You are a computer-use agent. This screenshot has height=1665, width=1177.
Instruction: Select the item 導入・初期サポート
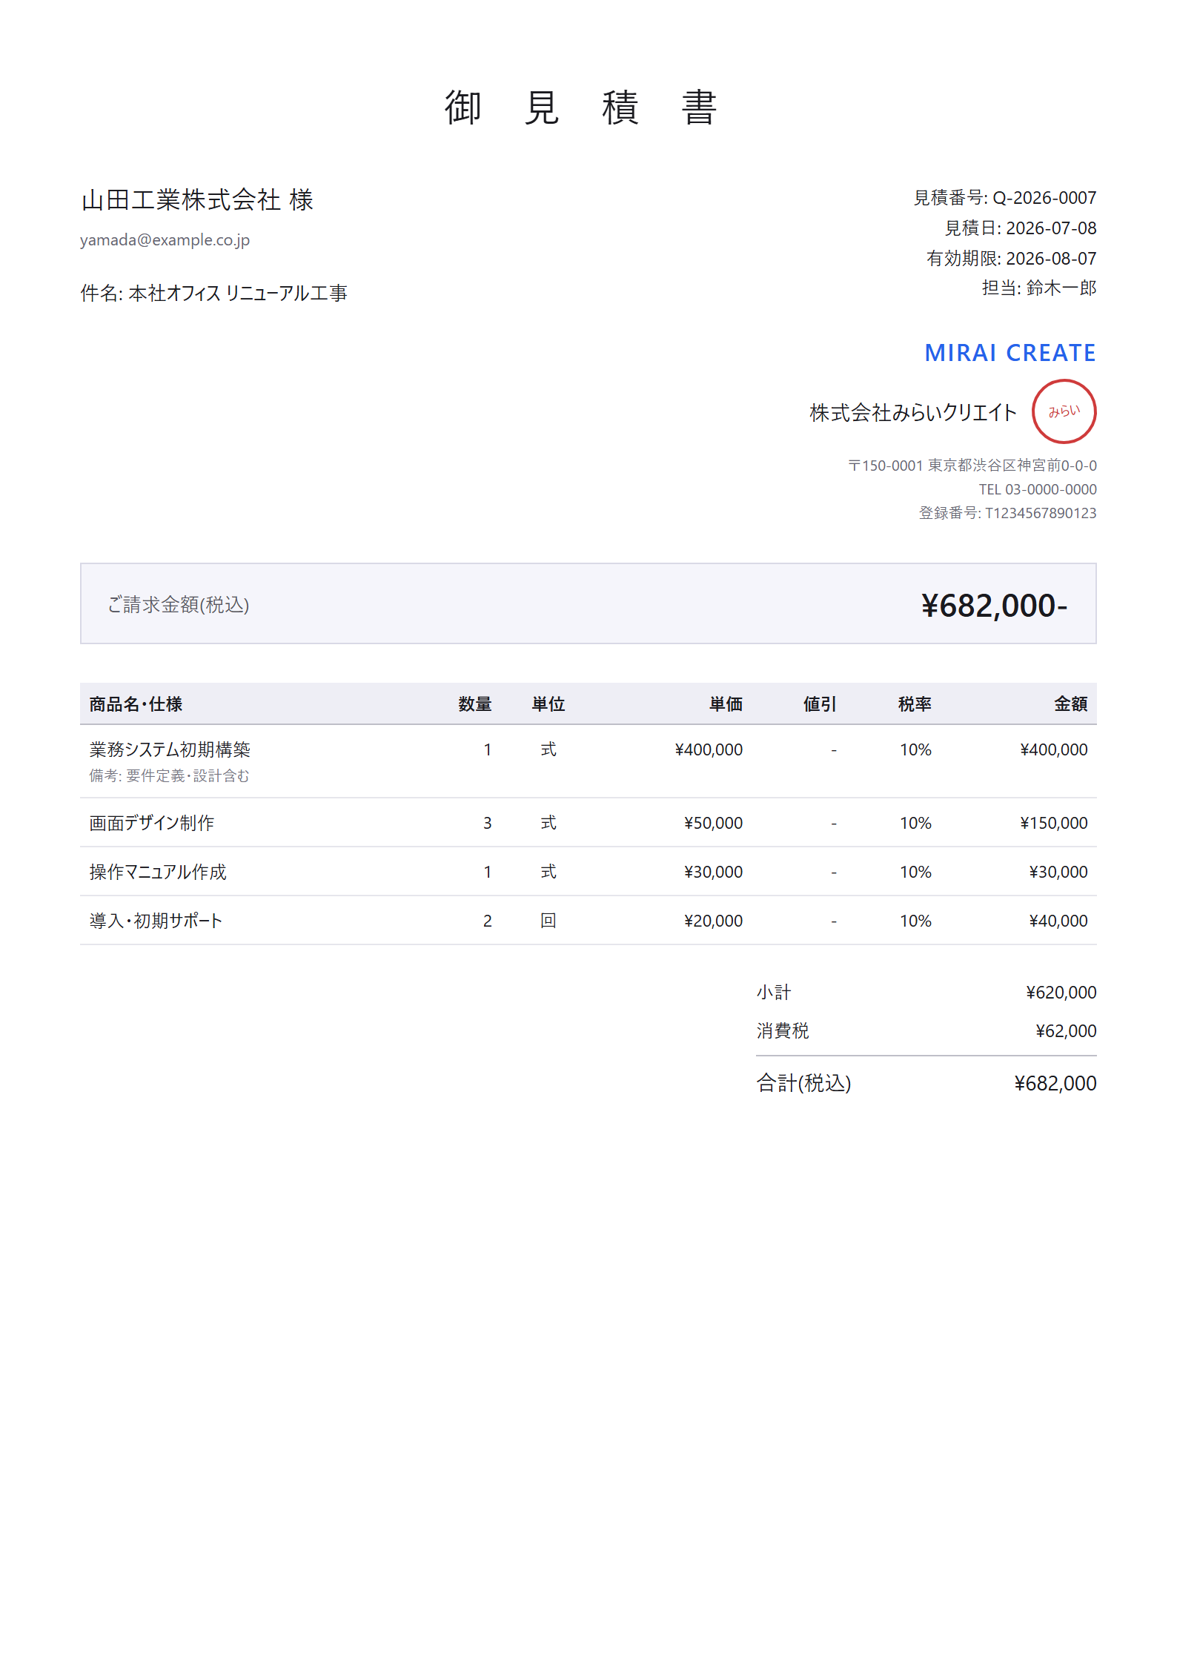pyautogui.click(x=156, y=921)
